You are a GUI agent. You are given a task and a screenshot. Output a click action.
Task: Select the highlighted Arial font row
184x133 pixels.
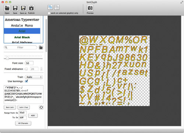point(22,31)
